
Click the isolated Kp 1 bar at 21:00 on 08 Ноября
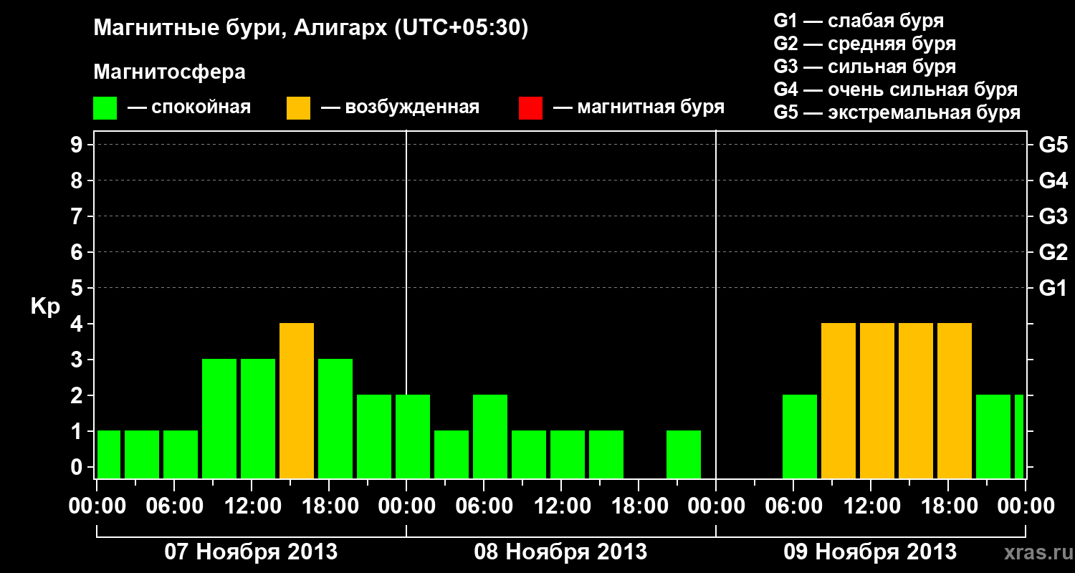coord(684,454)
